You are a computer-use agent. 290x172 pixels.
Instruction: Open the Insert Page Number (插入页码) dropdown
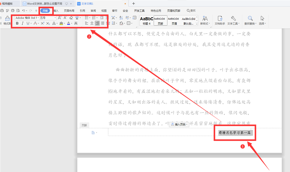click(179, 124)
